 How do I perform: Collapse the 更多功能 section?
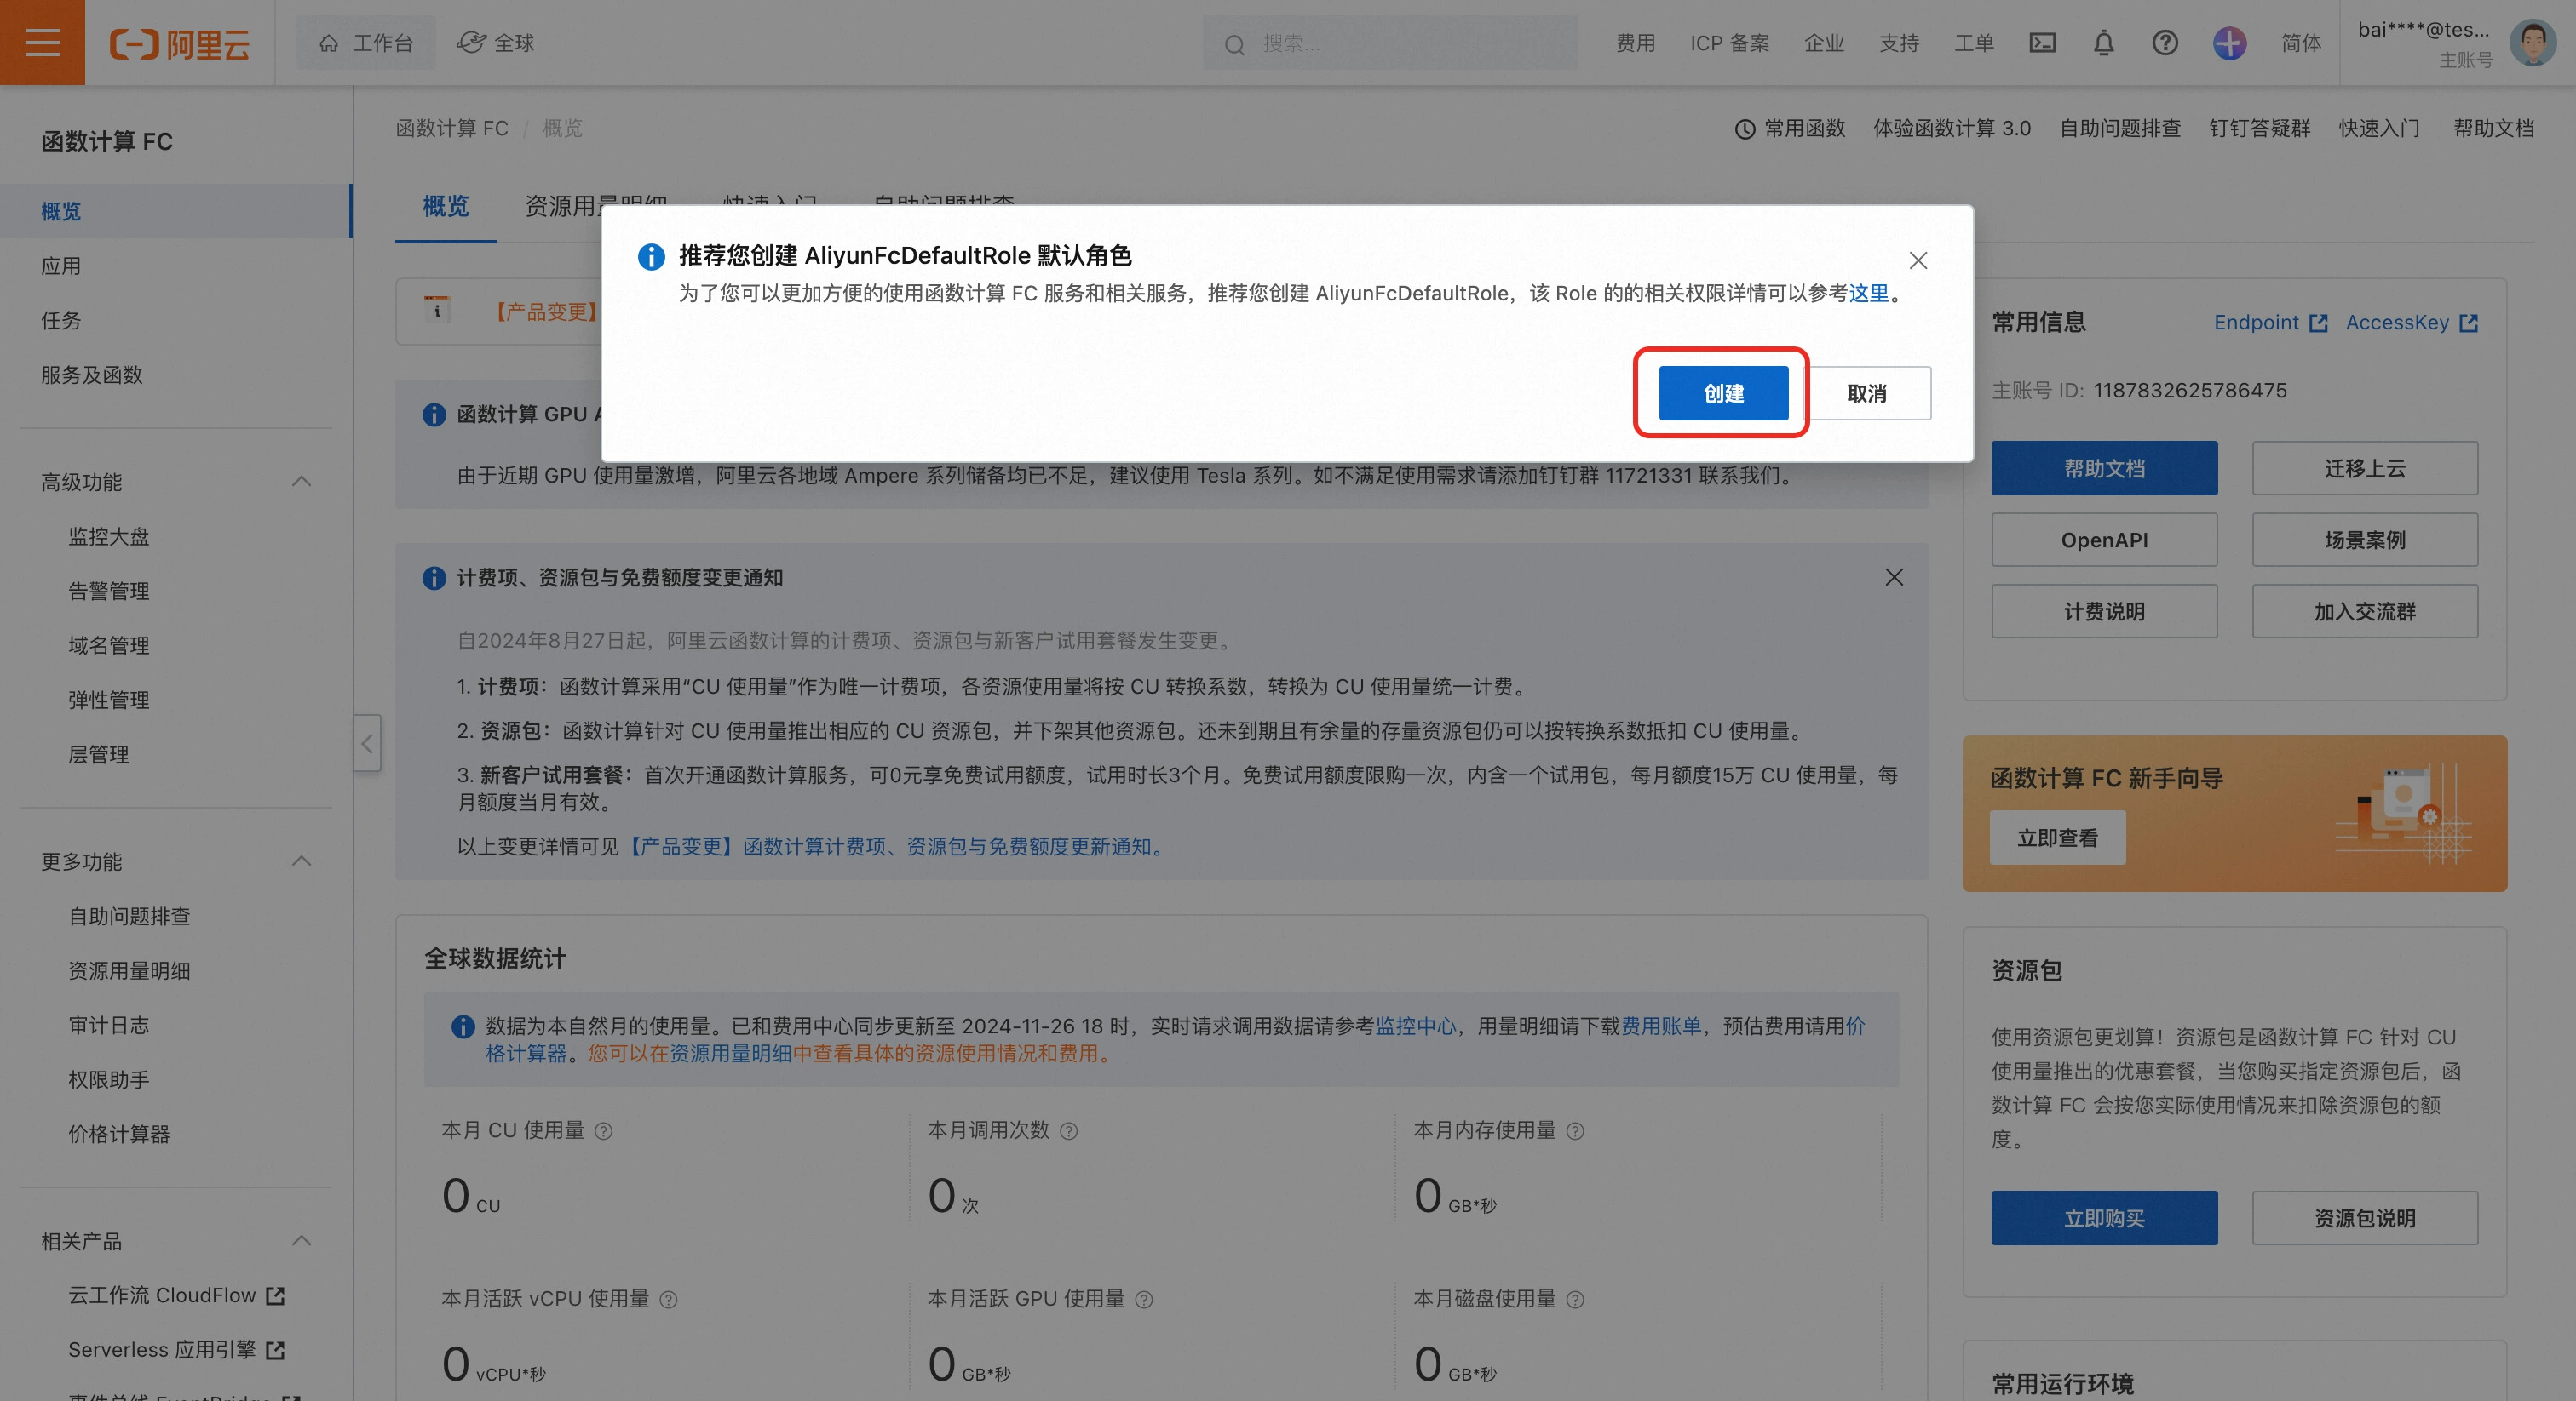pyautogui.click(x=301, y=861)
